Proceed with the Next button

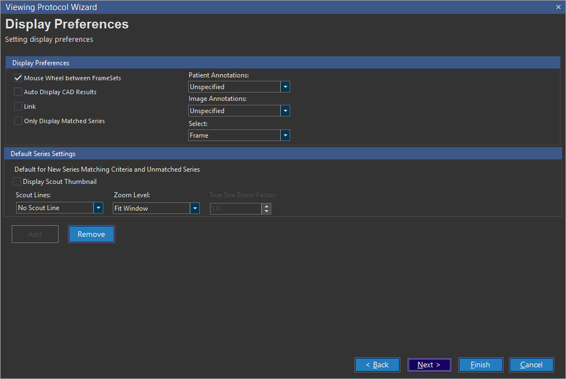[429, 365]
